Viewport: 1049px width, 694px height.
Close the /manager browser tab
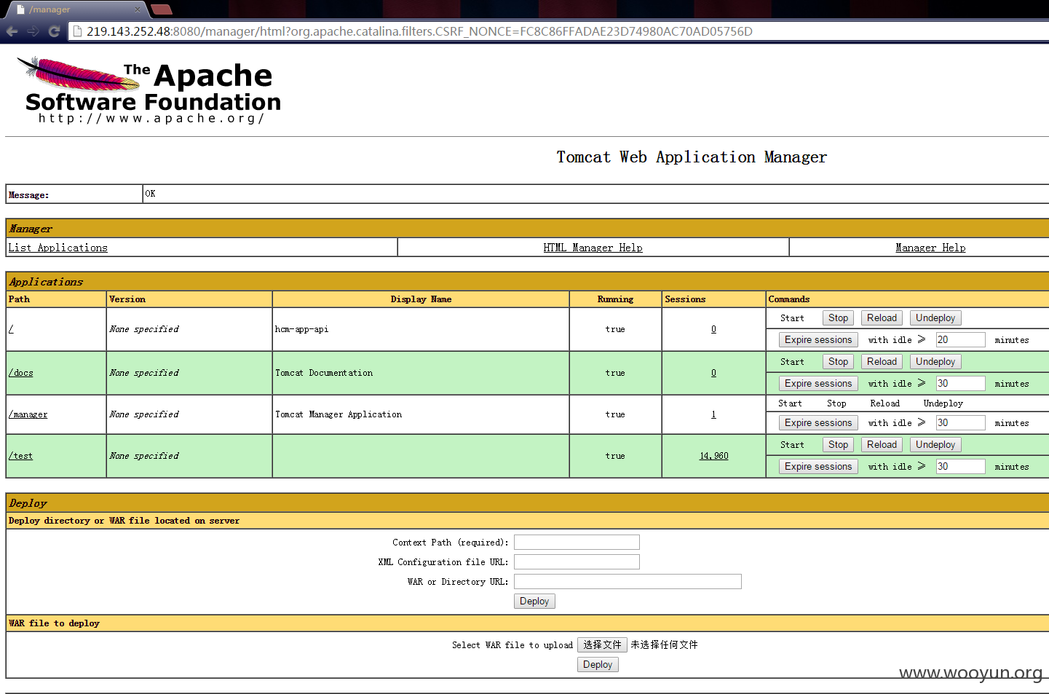(x=138, y=9)
